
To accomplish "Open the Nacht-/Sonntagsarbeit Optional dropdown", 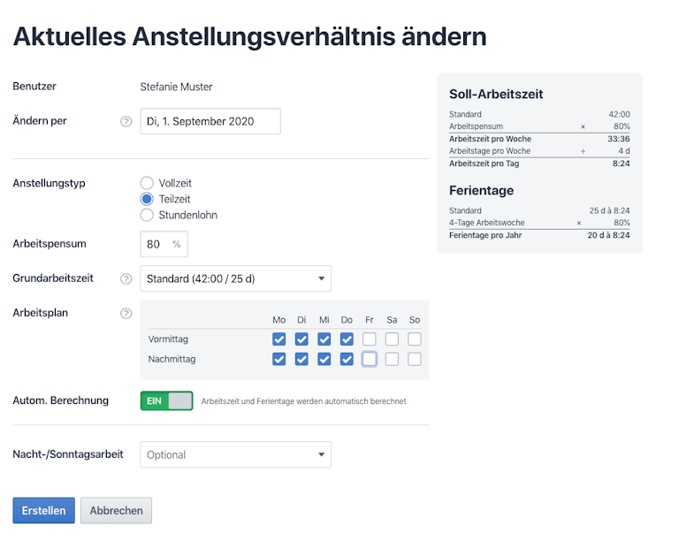I will coord(235,454).
